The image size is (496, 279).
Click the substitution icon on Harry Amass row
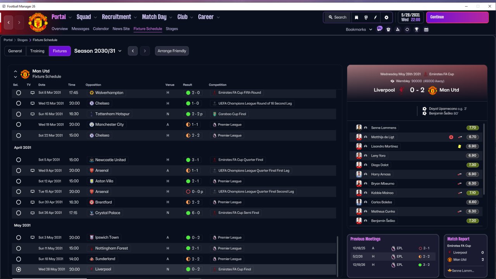(x=460, y=174)
